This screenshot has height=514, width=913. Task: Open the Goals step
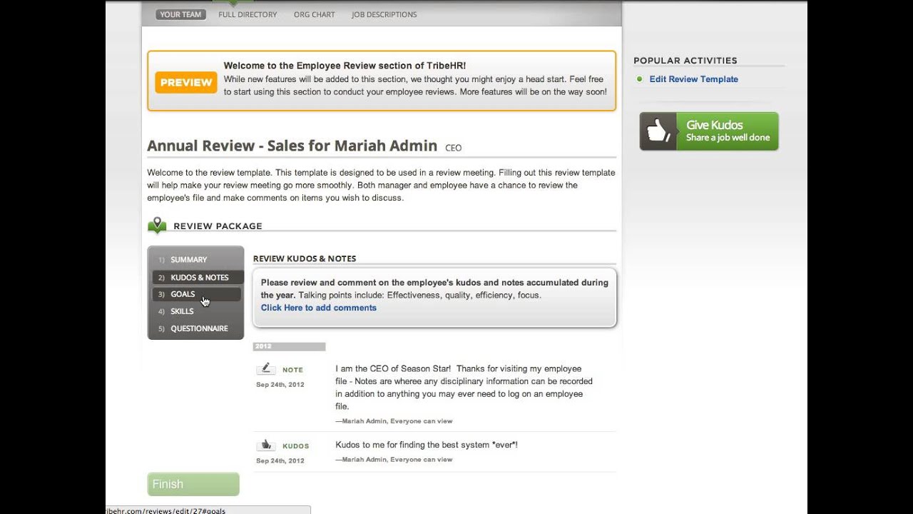(195, 294)
